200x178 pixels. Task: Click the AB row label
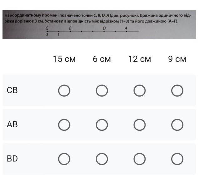tap(12, 125)
